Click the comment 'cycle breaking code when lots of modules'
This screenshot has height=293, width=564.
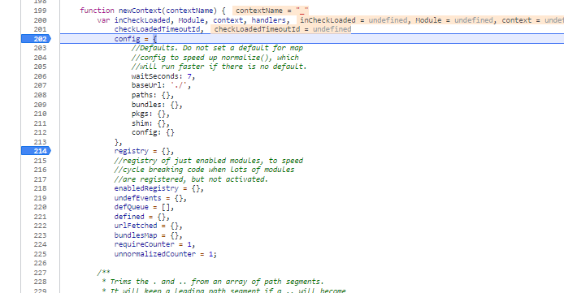pos(204,170)
